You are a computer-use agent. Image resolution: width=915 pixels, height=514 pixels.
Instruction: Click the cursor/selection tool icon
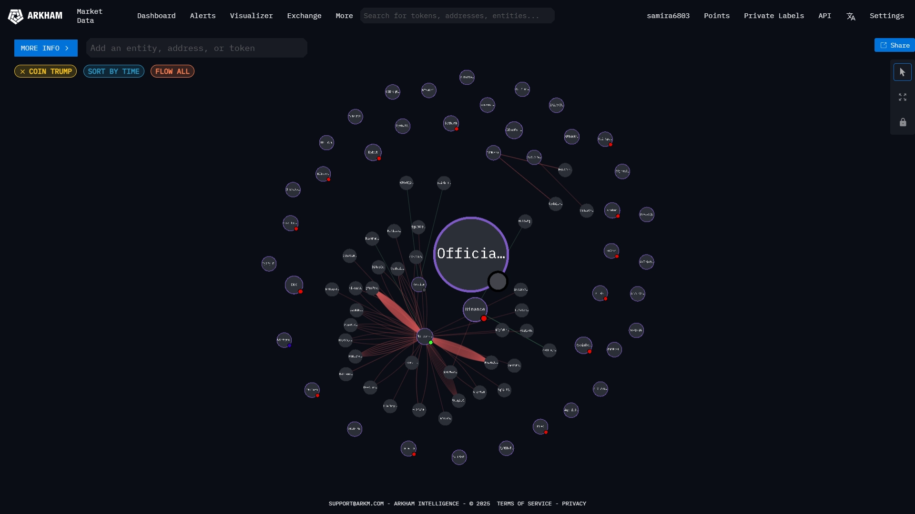tap(903, 71)
